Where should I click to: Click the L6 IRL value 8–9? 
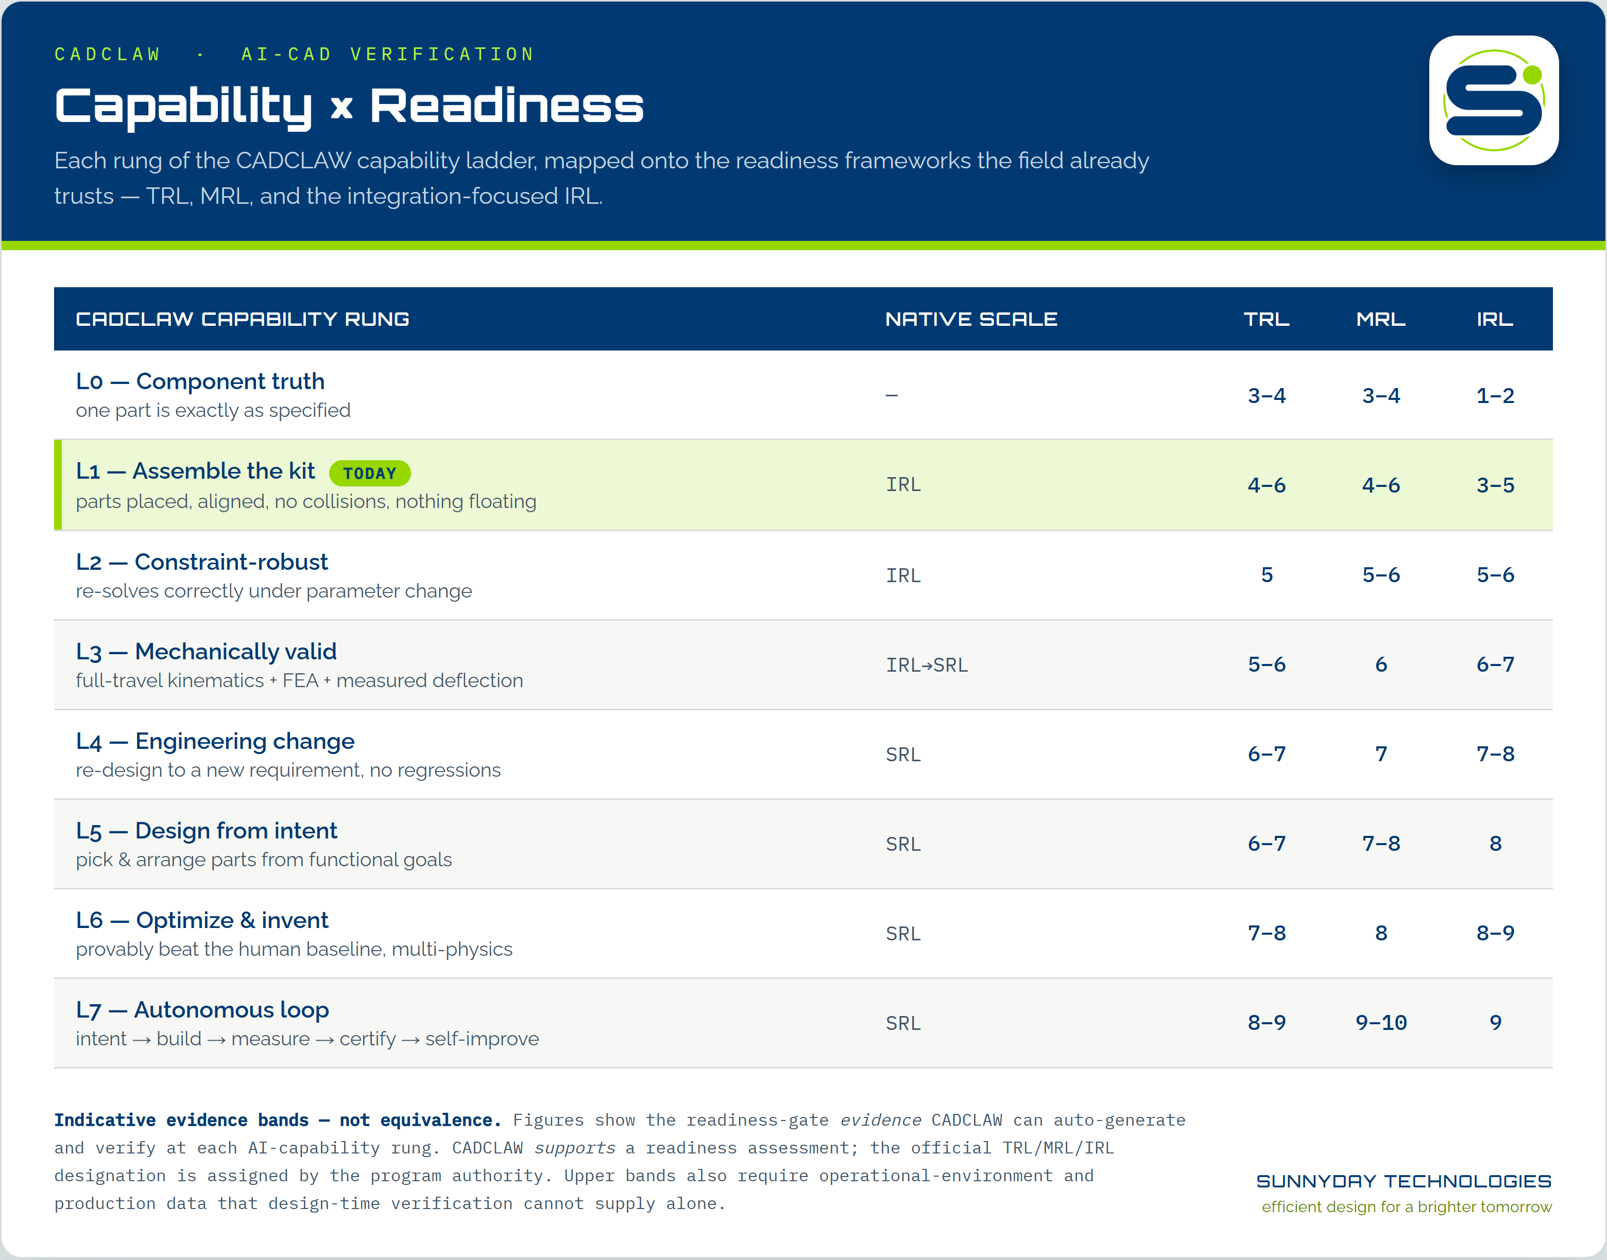tap(1496, 934)
